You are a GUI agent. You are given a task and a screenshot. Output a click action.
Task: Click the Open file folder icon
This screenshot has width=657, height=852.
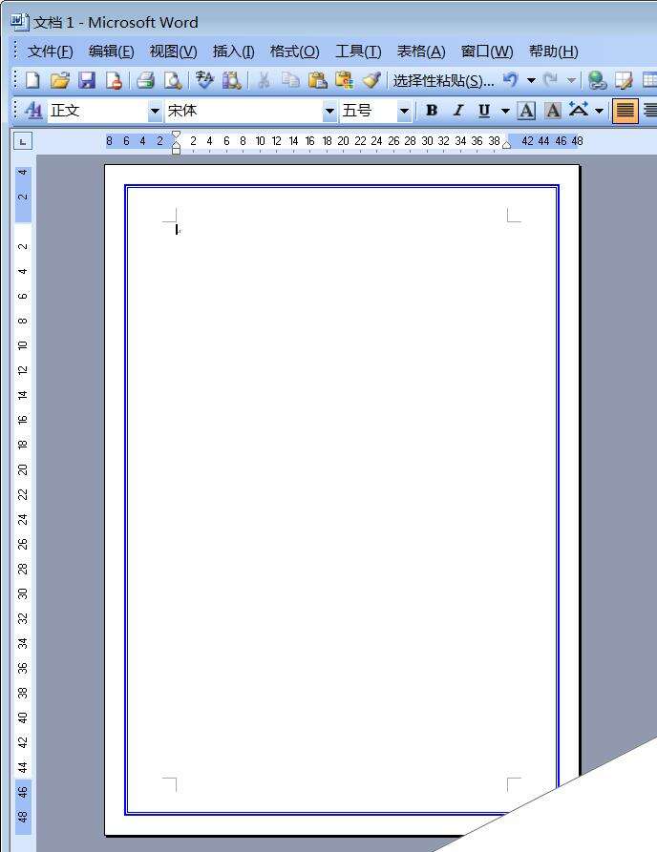[60, 80]
